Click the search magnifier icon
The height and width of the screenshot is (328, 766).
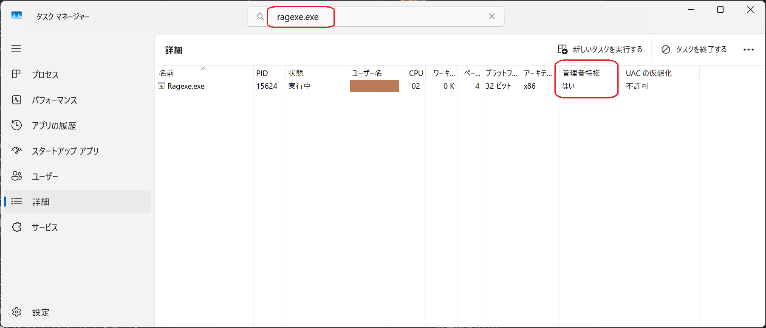pos(260,17)
